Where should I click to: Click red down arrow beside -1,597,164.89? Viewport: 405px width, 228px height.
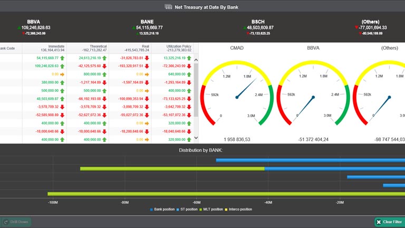[x=147, y=83]
